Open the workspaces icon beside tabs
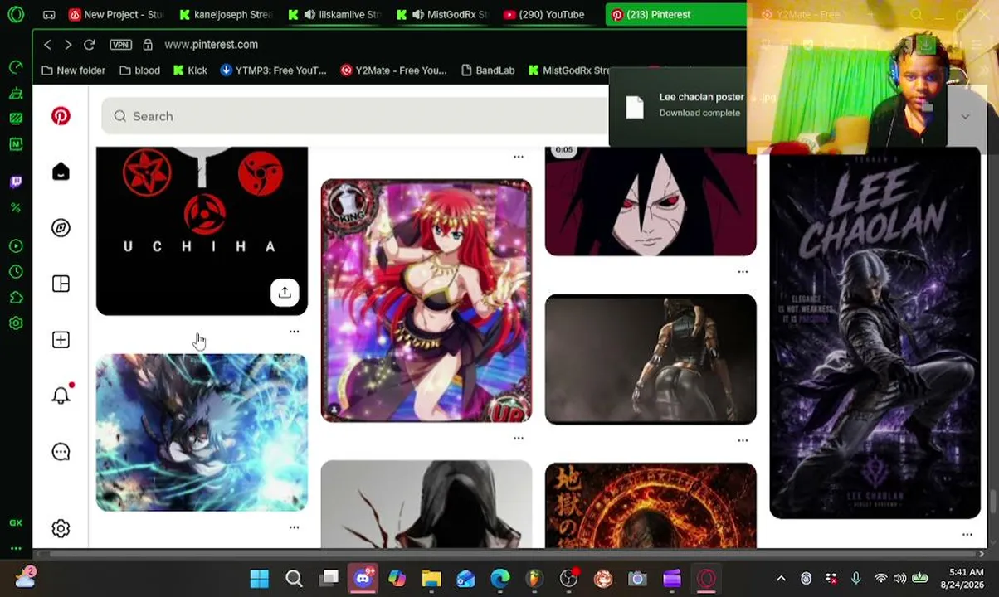Viewport: 999px width, 597px height. (49, 14)
